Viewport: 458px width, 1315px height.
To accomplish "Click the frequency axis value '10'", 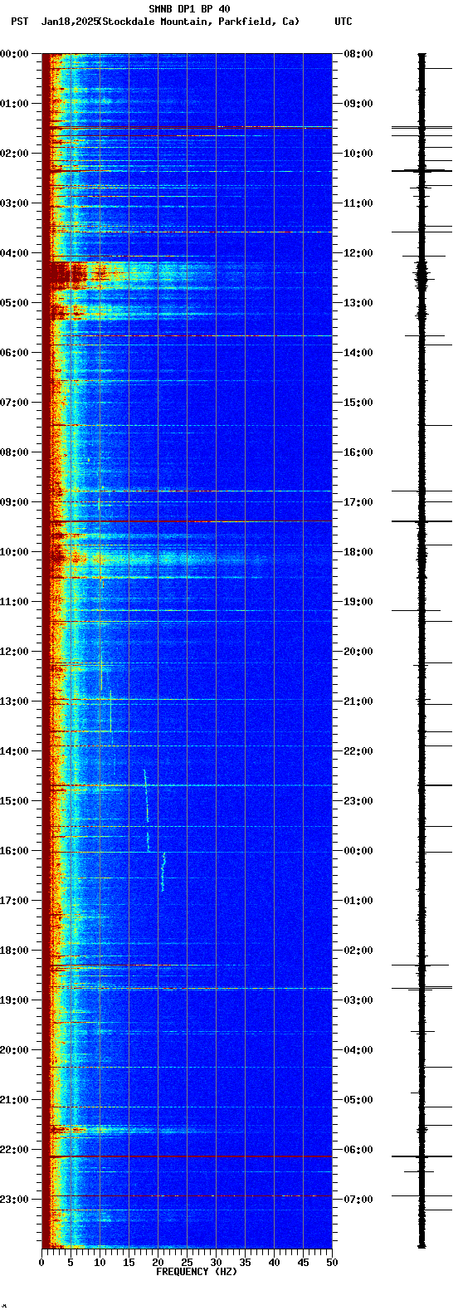I will point(100,1263).
